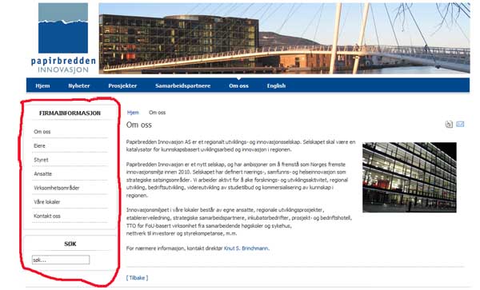Open the Hjem menu item
This screenshot has height=290, width=480.
(42, 85)
